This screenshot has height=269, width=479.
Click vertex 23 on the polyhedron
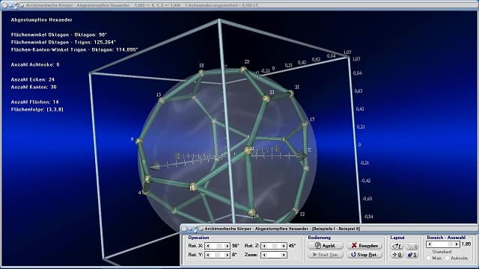266,99
